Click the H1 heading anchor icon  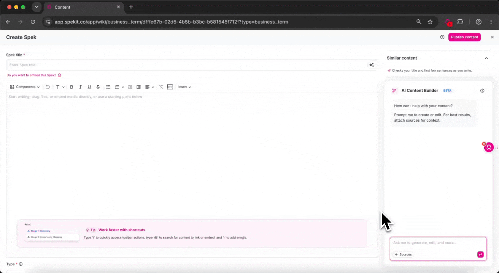170,87
